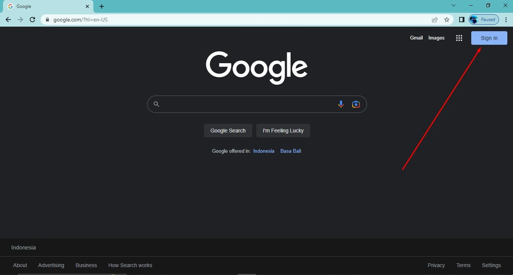This screenshot has height=275, width=513.
Task: Open the Chrome side panel
Action: tap(462, 20)
